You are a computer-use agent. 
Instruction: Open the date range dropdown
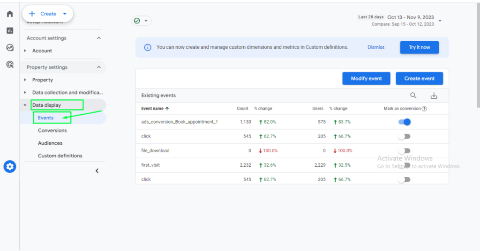coord(440,21)
